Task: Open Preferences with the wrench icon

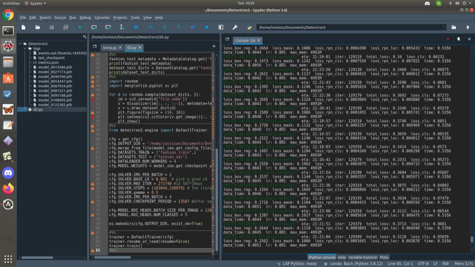Action: [235, 27]
